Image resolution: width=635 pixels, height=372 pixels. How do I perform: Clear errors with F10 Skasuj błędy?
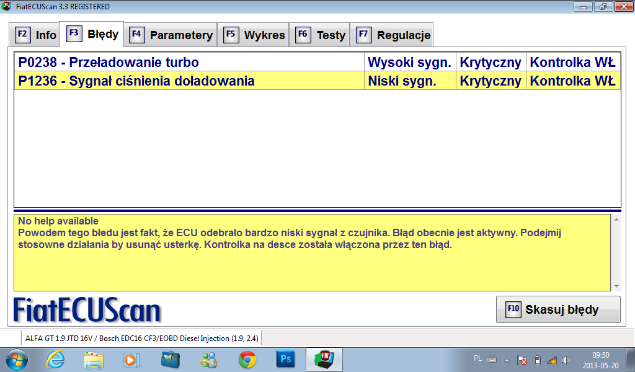(x=558, y=309)
